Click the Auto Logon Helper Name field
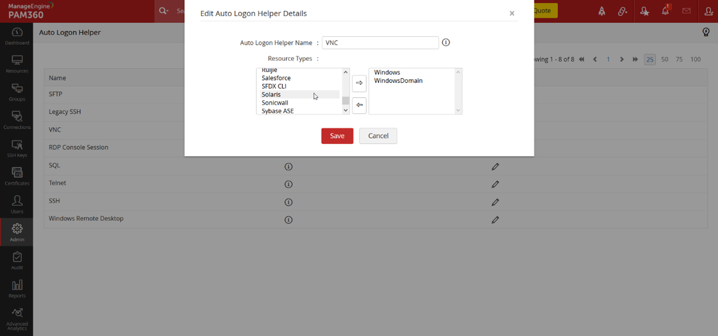Screen dimensions: 718x336 380,43
